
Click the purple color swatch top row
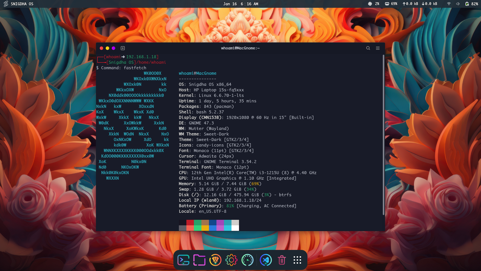tap(220, 223)
